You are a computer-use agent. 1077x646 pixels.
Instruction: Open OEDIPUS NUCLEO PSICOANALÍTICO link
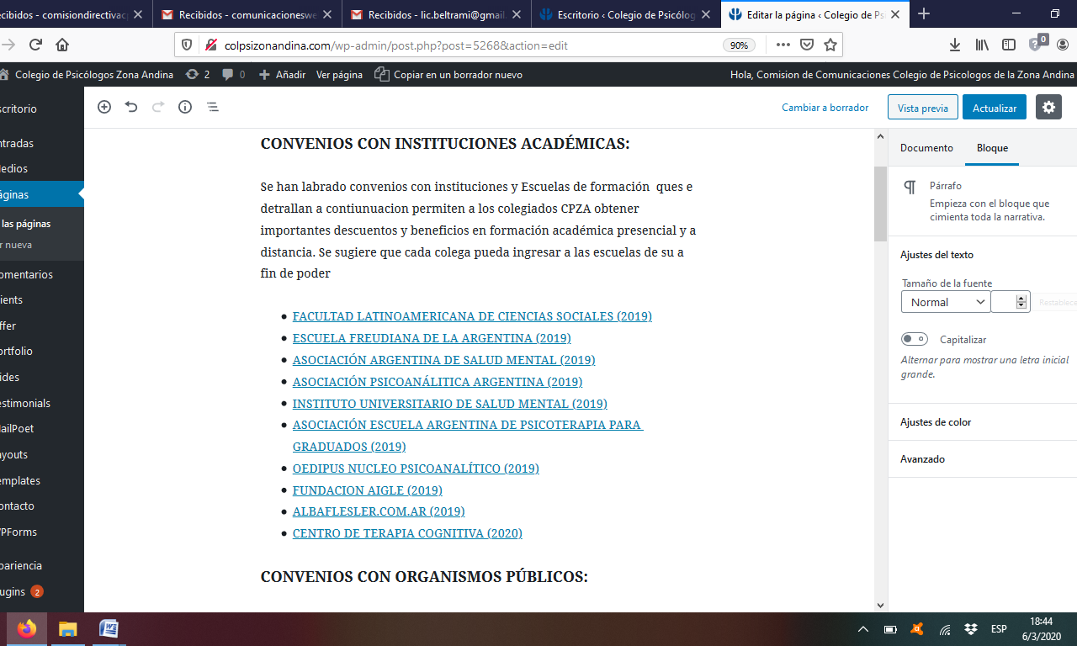tap(416, 469)
